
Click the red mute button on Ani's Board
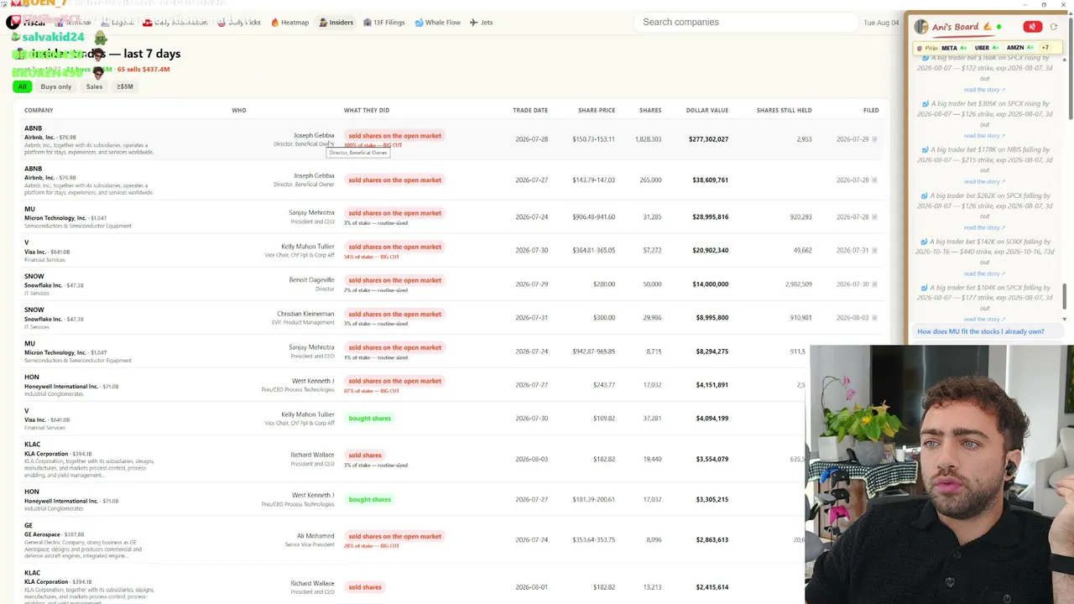point(1032,27)
